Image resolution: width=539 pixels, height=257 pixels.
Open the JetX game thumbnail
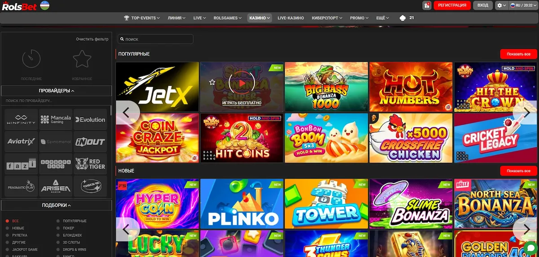(x=157, y=87)
